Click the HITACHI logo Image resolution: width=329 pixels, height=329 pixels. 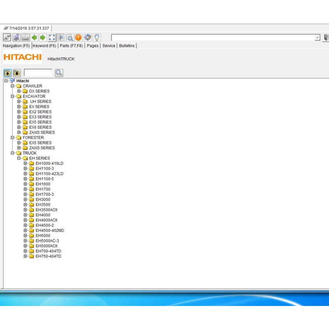[23, 57]
